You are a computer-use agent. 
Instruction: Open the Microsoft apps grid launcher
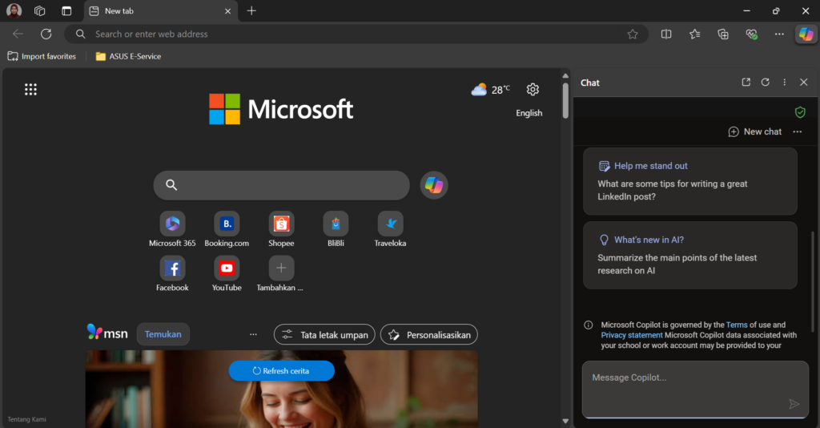(x=30, y=89)
